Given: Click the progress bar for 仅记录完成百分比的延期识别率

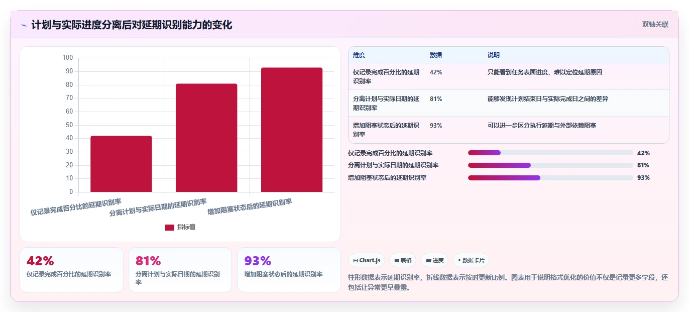Looking at the screenshot, I should click(x=550, y=153).
